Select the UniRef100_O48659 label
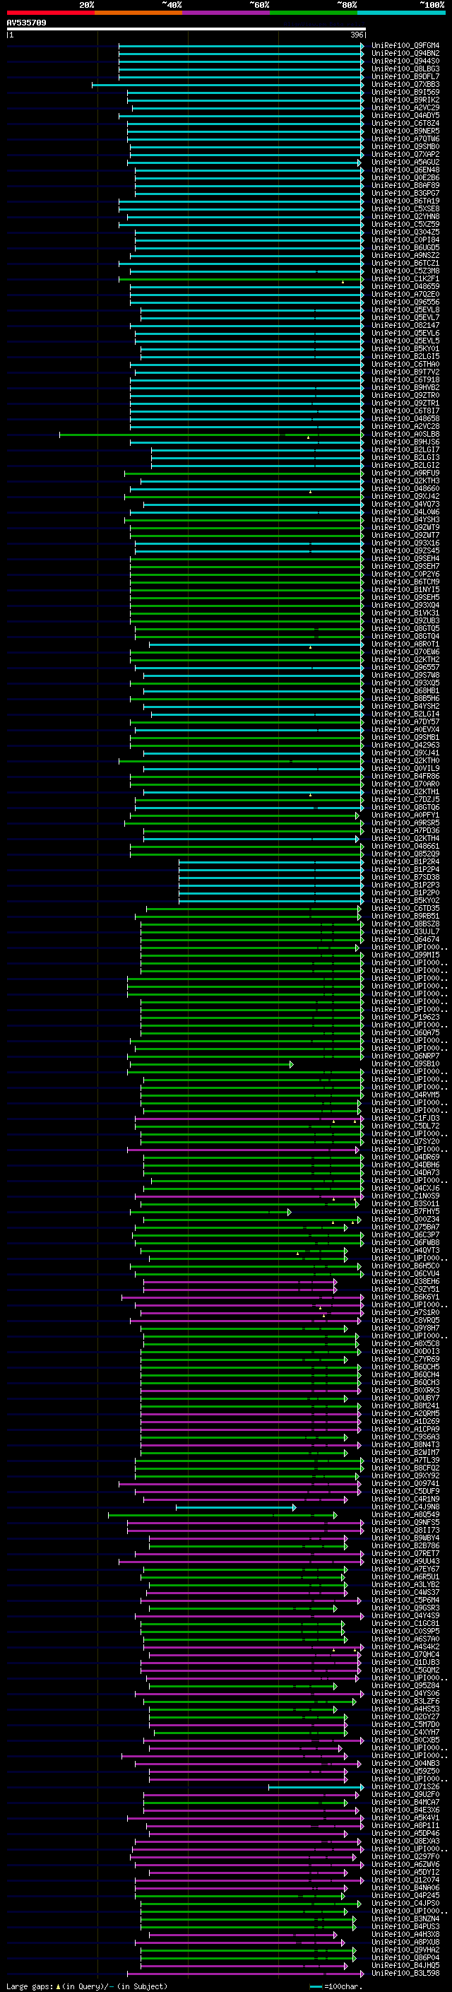 (x=405, y=286)
